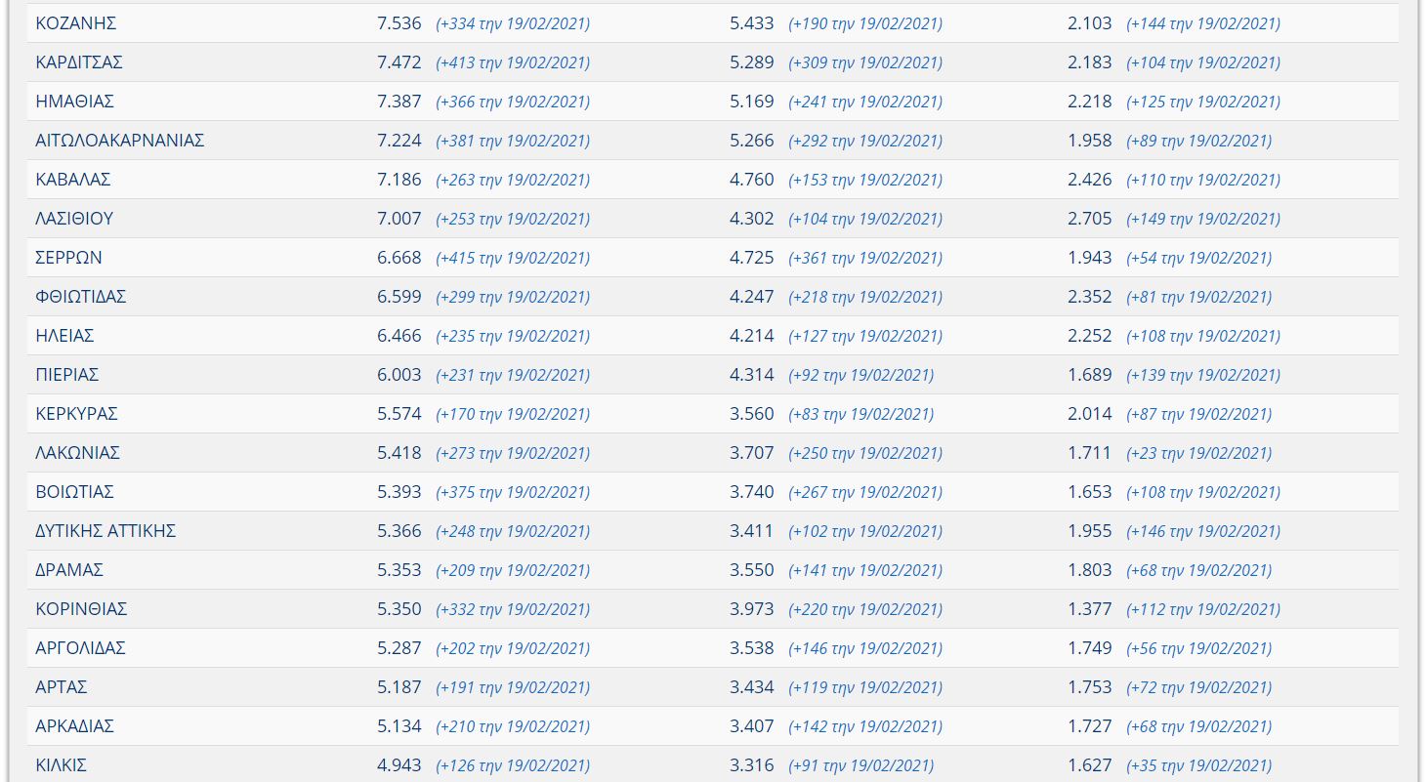Click the +23 change note for ΛΑΚΩΝΙΑΣ

point(1198,453)
